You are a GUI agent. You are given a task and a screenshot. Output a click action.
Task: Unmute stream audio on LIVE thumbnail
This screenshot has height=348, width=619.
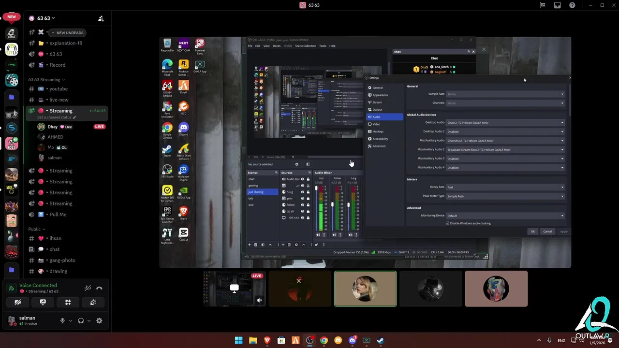click(259, 301)
